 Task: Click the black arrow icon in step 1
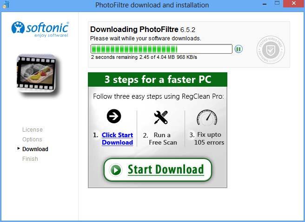point(114,116)
